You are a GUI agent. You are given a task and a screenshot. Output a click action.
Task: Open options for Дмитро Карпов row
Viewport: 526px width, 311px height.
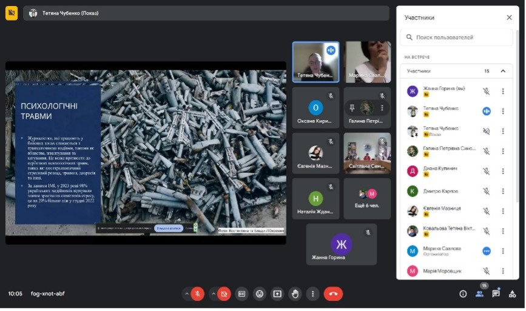pos(503,191)
